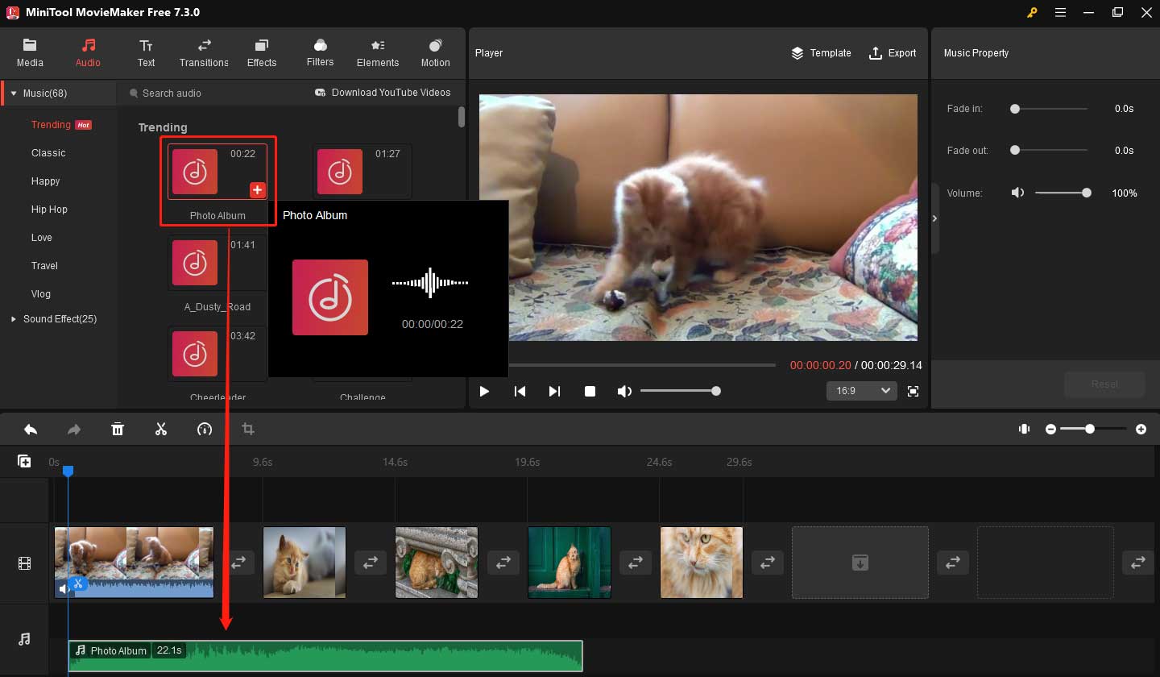The height and width of the screenshot is (677, 1160).
Task: Auto-fit timeline zoom icon
Action: click(1024, 430)
